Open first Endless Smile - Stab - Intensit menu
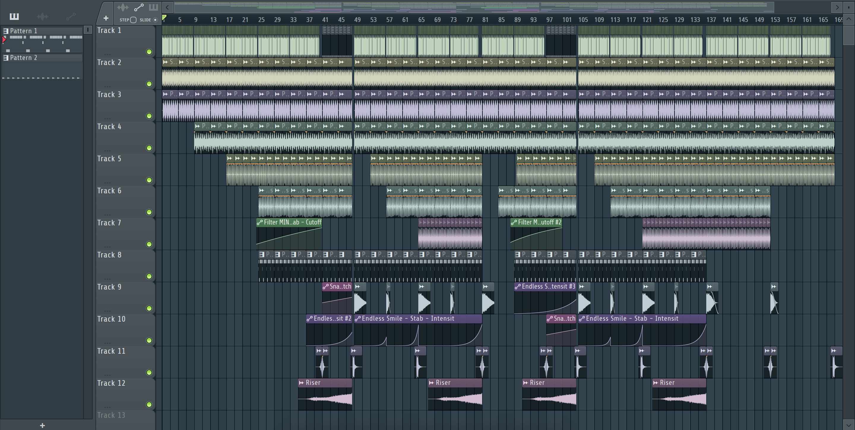Image resolution: width=855 pixels, height=430 pixels. pyautogui.click(x=358, y=319)
